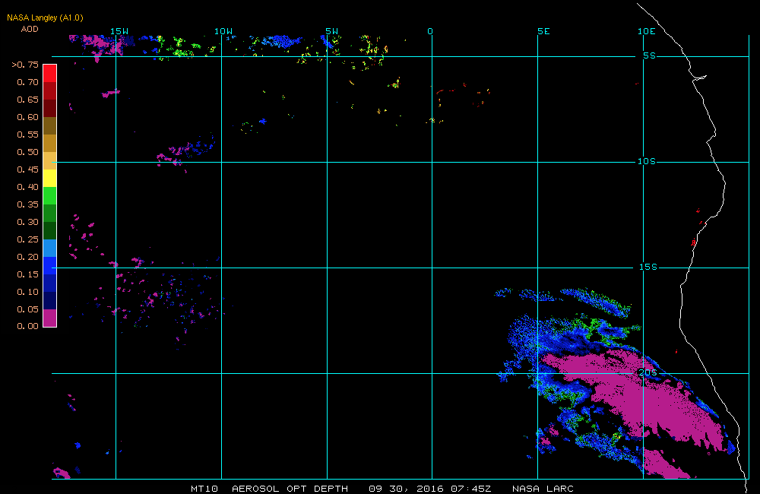Viewport: 760px width, 494px height.
Task: Click the '0.55' legend value
Action: [27, 135]
